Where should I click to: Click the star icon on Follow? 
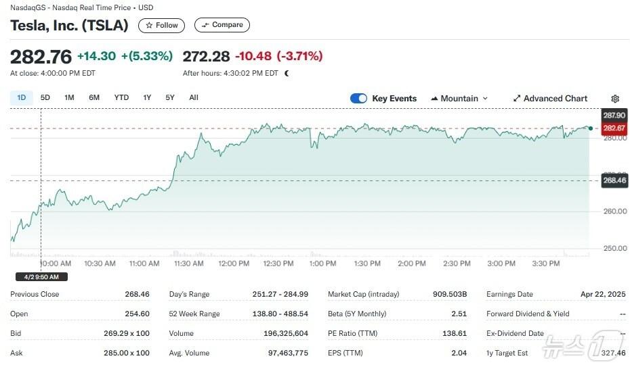[x=149, y=26]
